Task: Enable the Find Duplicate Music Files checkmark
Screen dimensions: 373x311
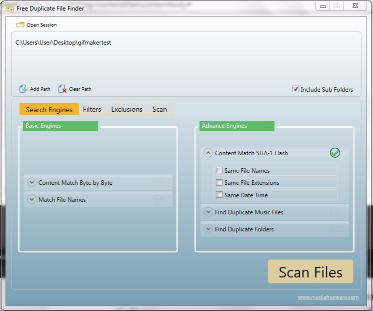Action: [x=335, y=212]
